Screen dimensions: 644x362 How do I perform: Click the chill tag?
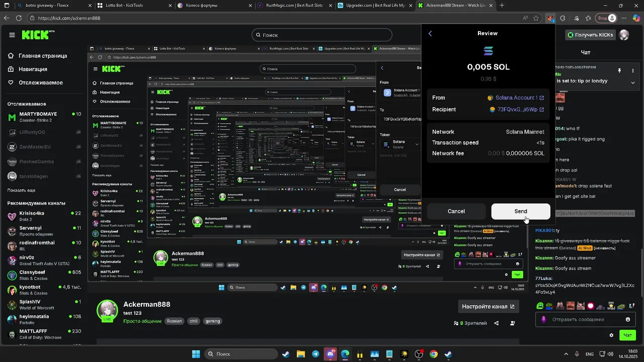click(194, 321)
